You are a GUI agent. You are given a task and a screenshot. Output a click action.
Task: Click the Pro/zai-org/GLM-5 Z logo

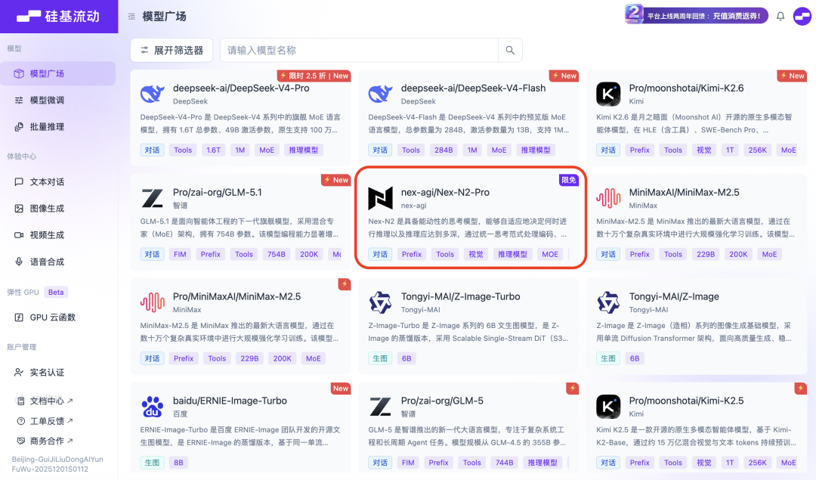[x=380, y=407]
